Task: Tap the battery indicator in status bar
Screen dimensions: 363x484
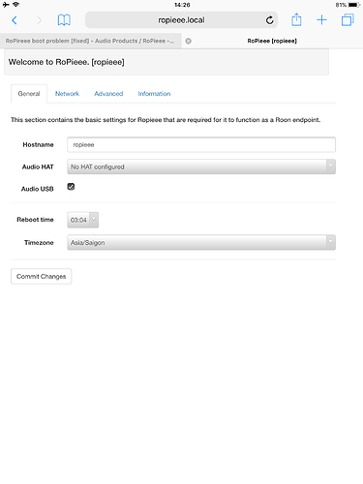Action: (x=354, y=5)
